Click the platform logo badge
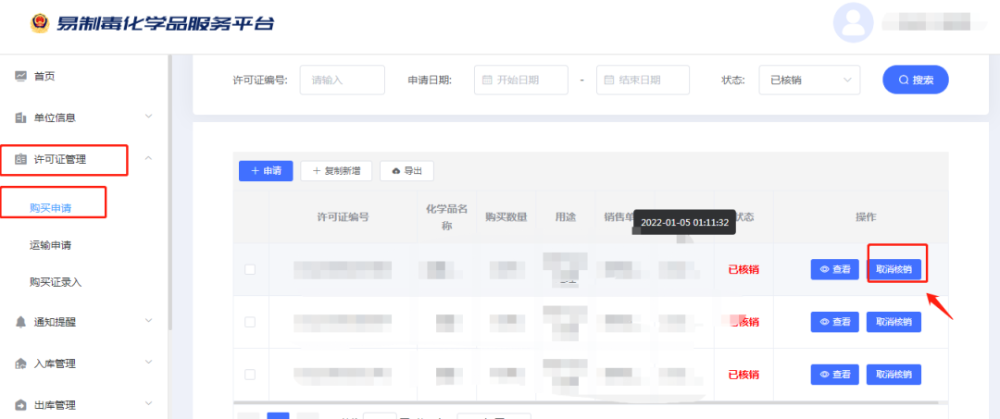Viewport: 1000px width, 419px height. tap(39, 23)
